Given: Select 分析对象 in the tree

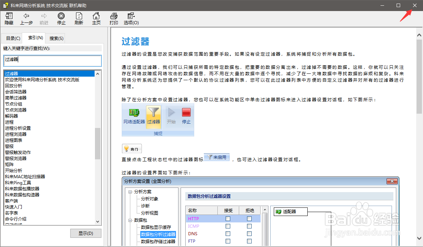Looking at the screenshot, I should point(150,199).
